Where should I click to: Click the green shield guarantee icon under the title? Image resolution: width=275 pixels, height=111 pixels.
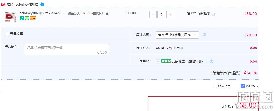pyautogui.click(x=27, y=18)
